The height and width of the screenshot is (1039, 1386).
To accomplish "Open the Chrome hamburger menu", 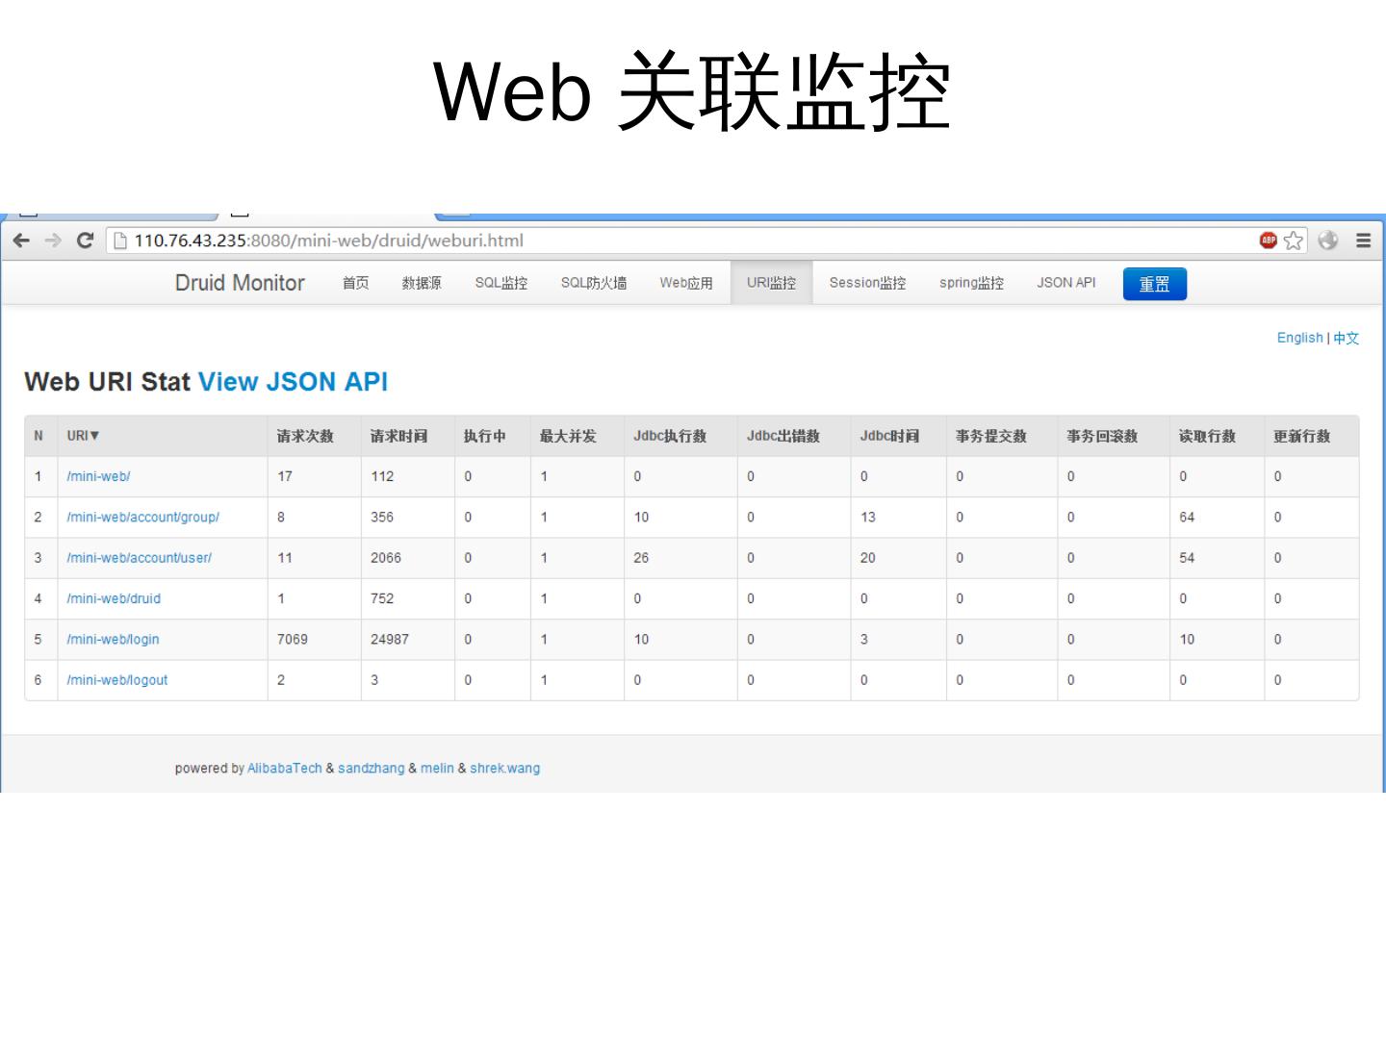I will pos(1363,241).
